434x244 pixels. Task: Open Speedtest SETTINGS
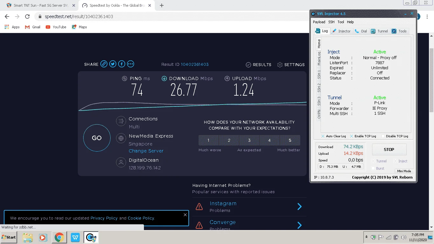click(x=291, y=65)
